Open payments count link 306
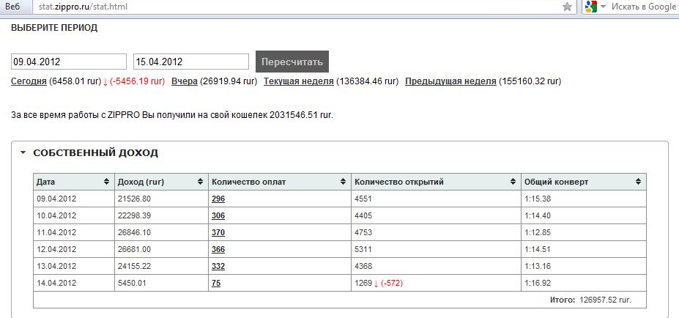 218,215
